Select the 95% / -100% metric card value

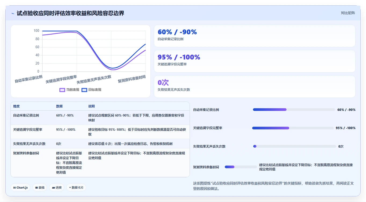tap(179, 57)
